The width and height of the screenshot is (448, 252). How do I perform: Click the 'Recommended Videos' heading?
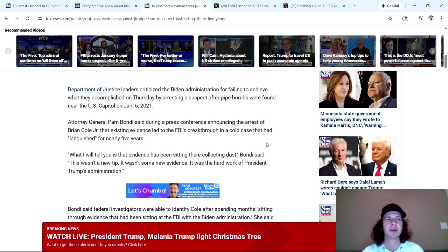25,30
